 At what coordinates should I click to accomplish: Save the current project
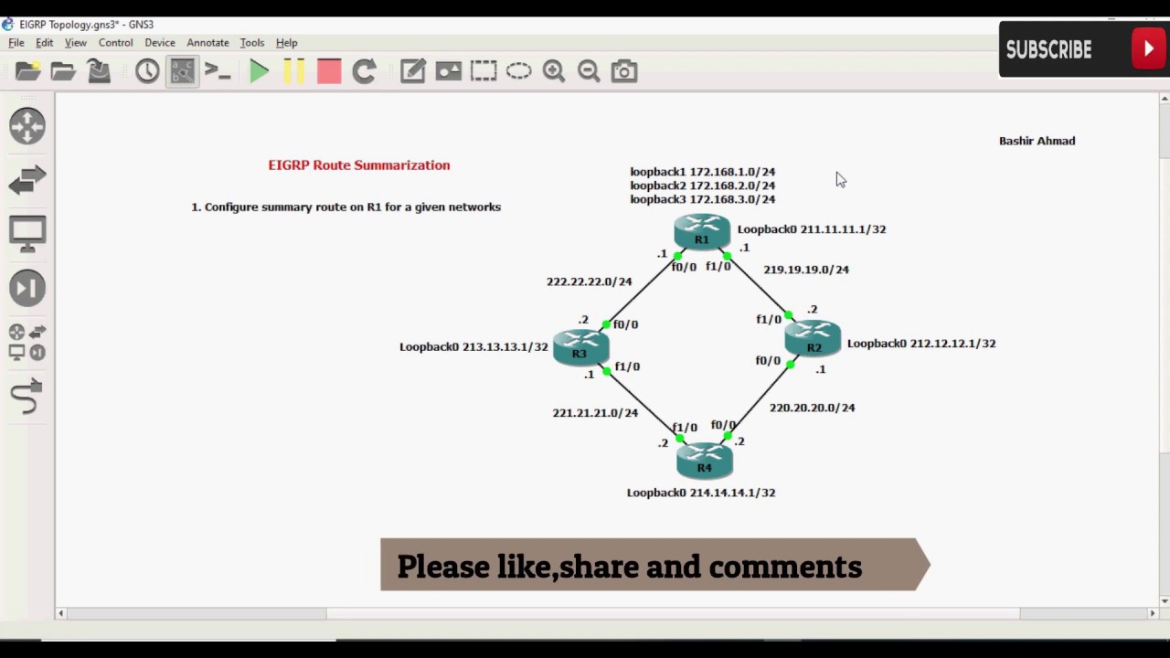99,71
